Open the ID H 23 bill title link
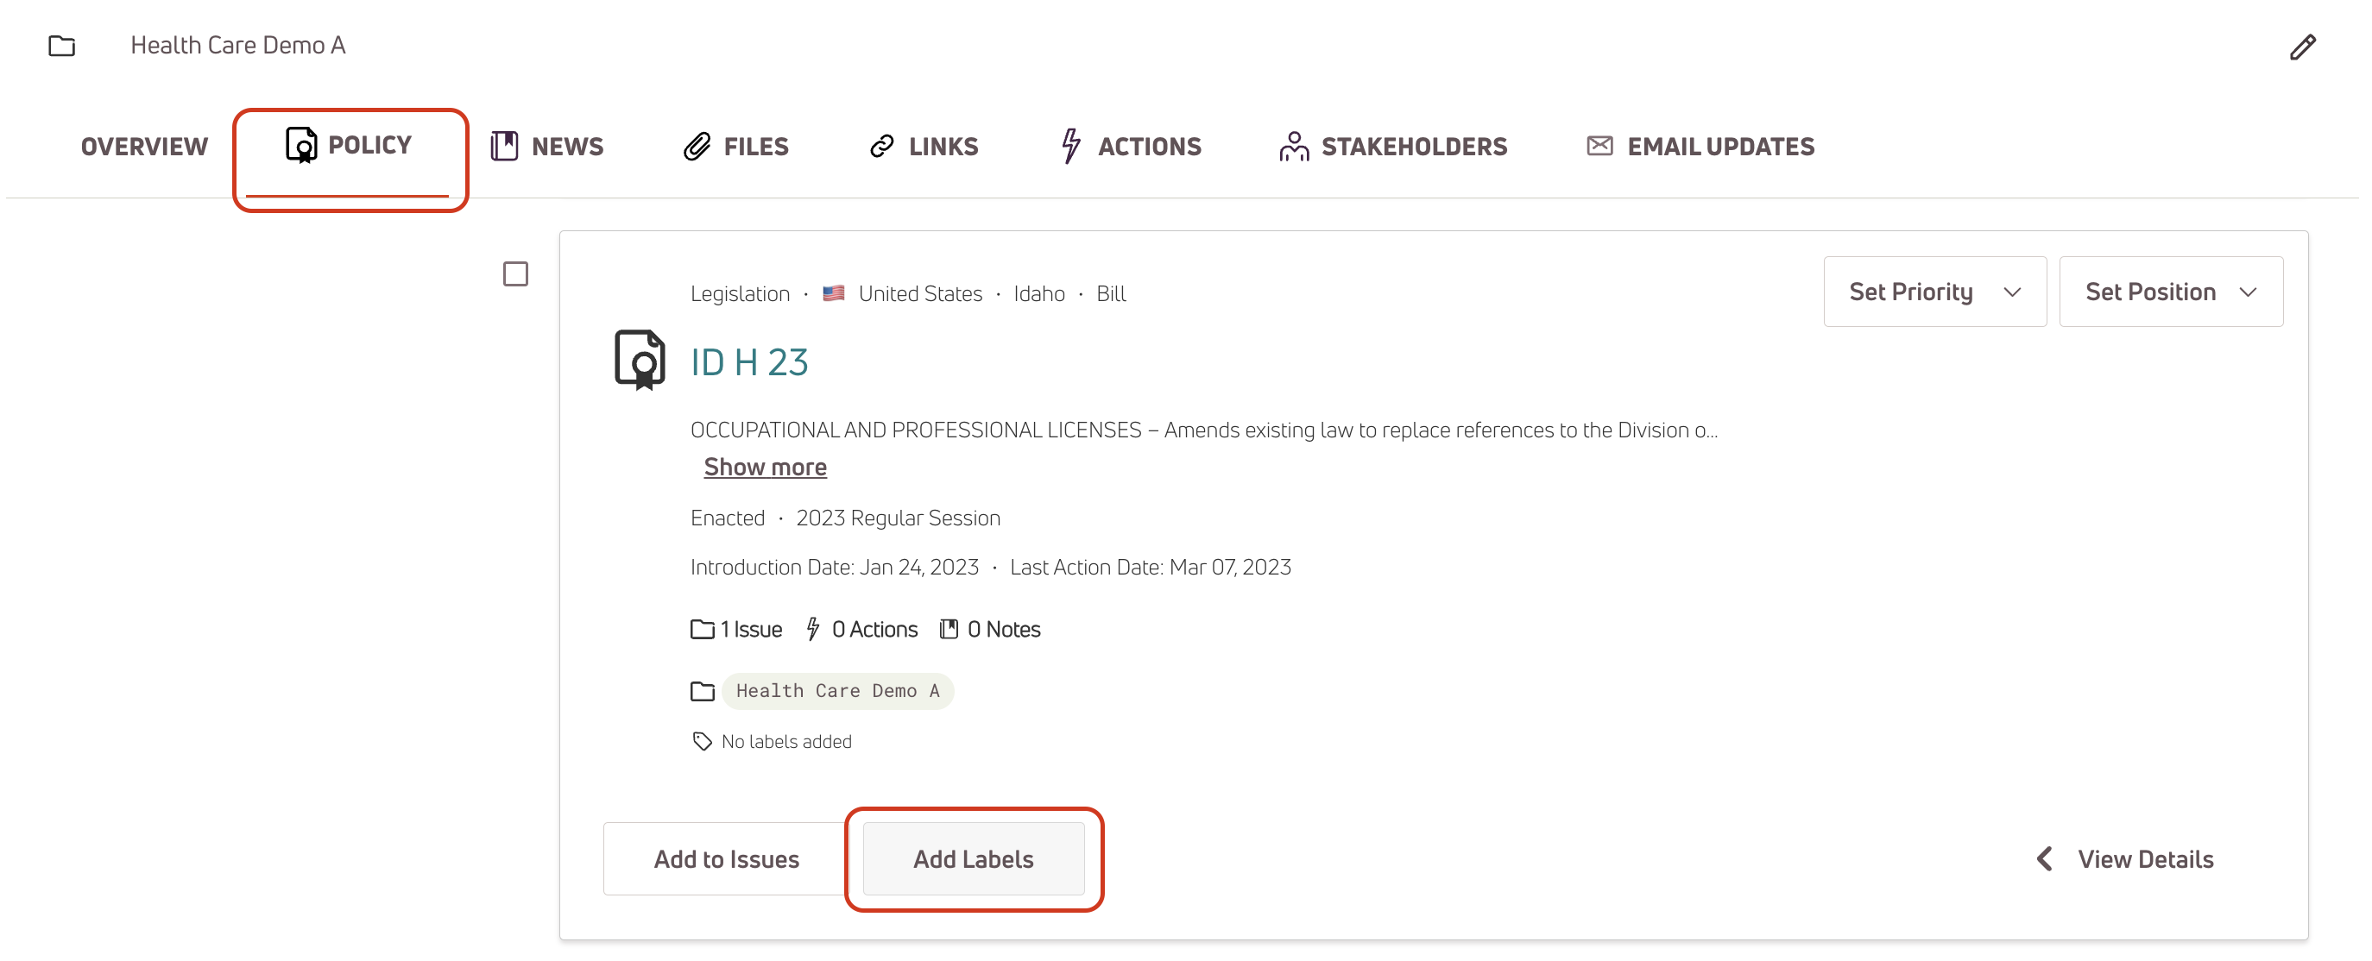Viewport: 2372px width, 961px height. pos(749,361)
